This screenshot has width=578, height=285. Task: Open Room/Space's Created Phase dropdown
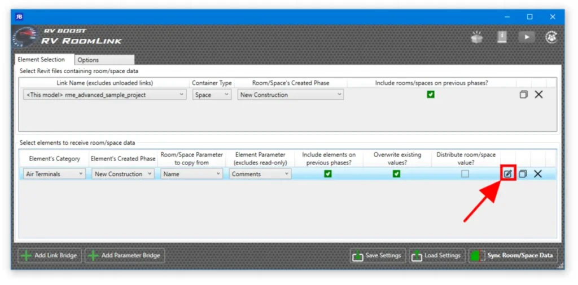pos(291,95)
